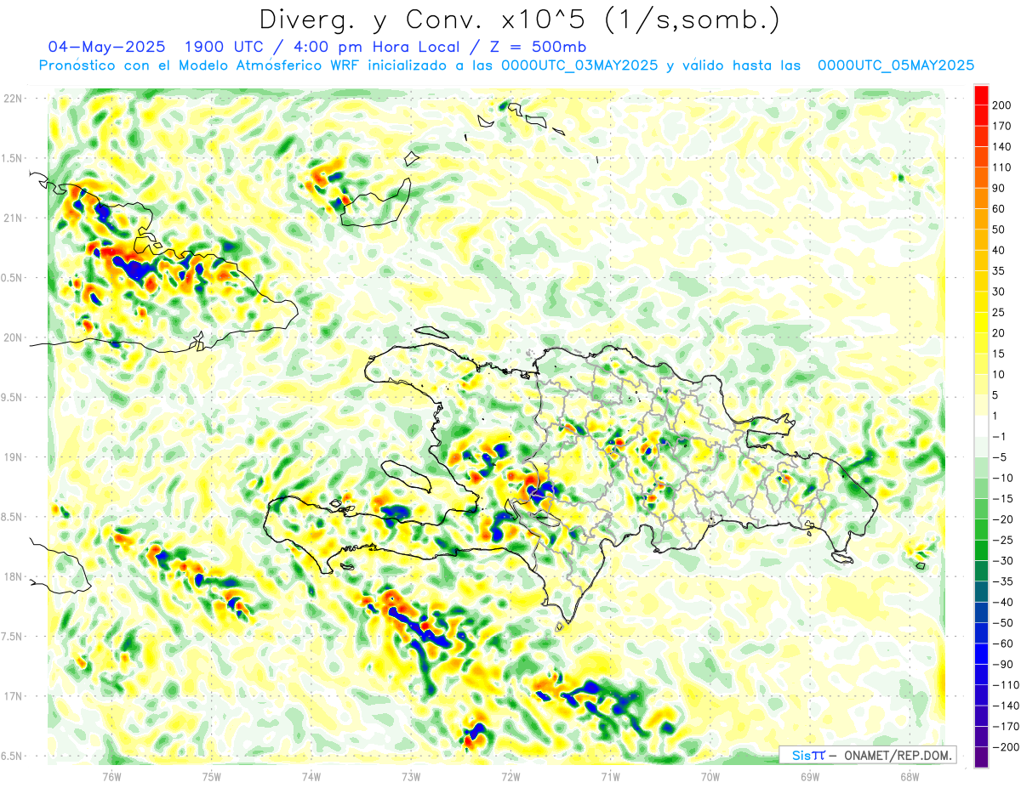Click the initialization time '0000UTC_03MAY2025'

(x=579, y=65)
